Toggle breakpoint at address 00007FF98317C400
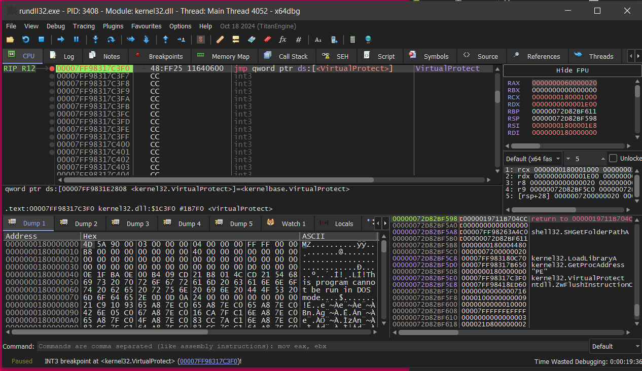Screen dimensions: 642x371 (x=52, y=144)
